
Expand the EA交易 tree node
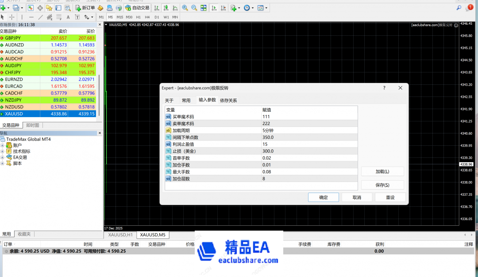[x=3, y=157]
